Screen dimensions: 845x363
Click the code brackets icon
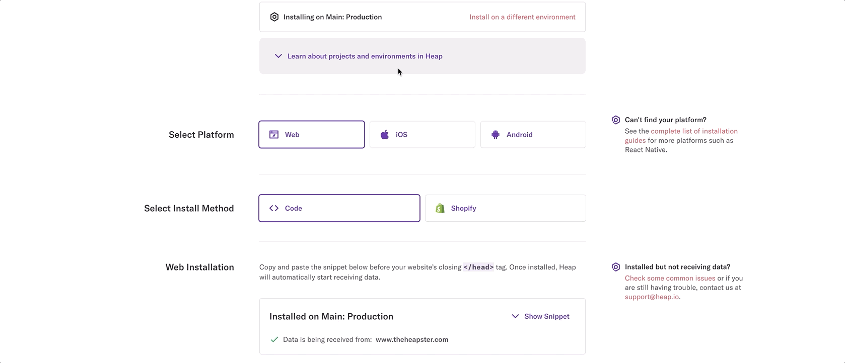[x=274, y=208]
